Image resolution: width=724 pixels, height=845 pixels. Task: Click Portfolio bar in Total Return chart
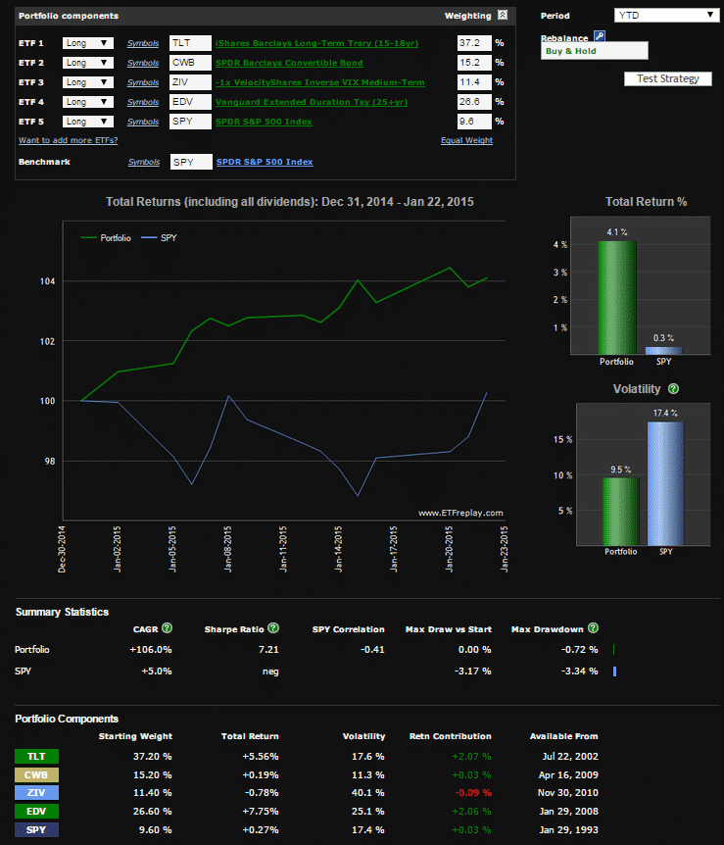coord(617,297)
